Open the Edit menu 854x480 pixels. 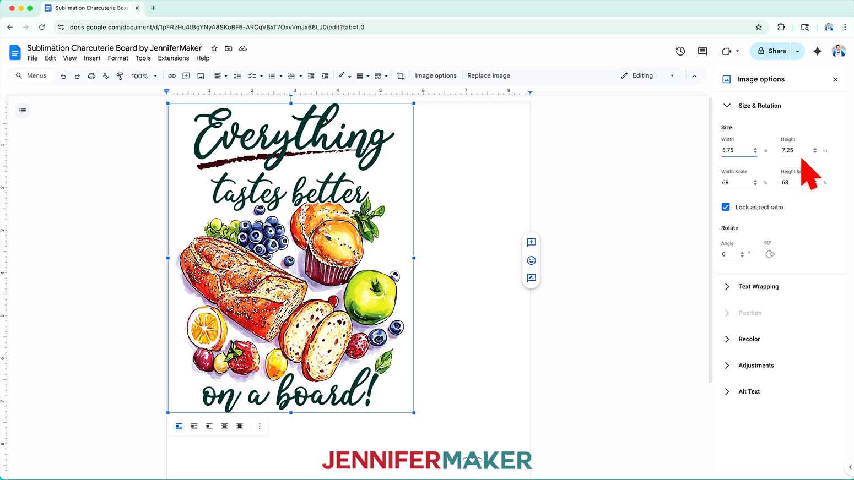point(50,58)
